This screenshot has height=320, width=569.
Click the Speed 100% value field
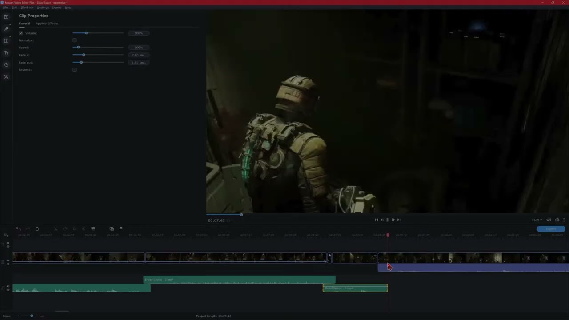coord(139,48)
